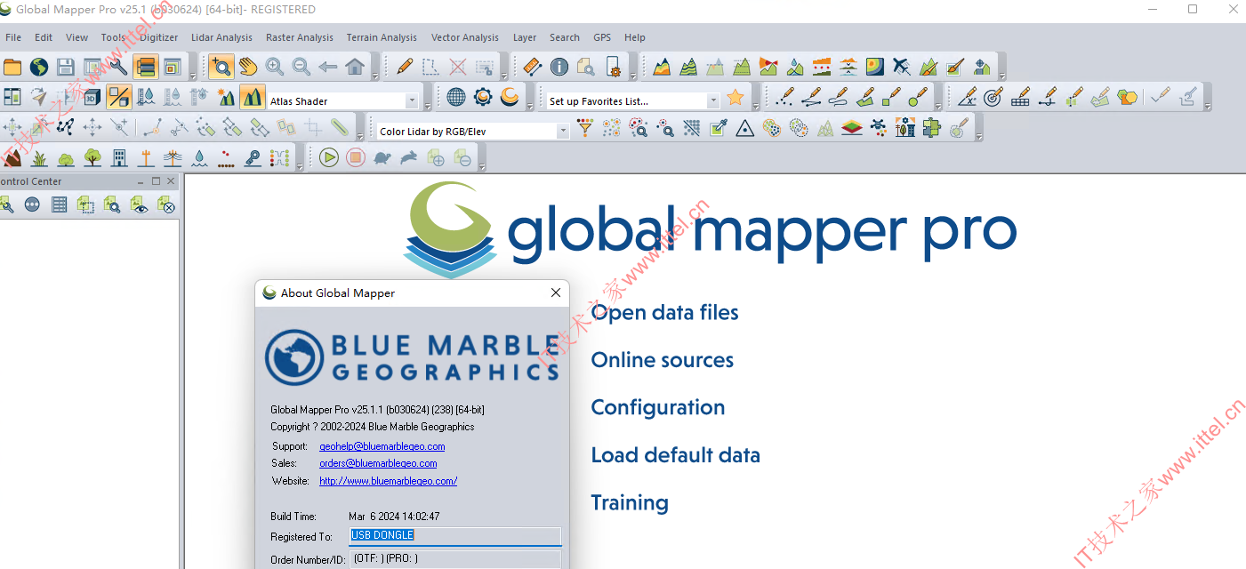
Task: Click the Load default data link
Action: tap(676, 455)
